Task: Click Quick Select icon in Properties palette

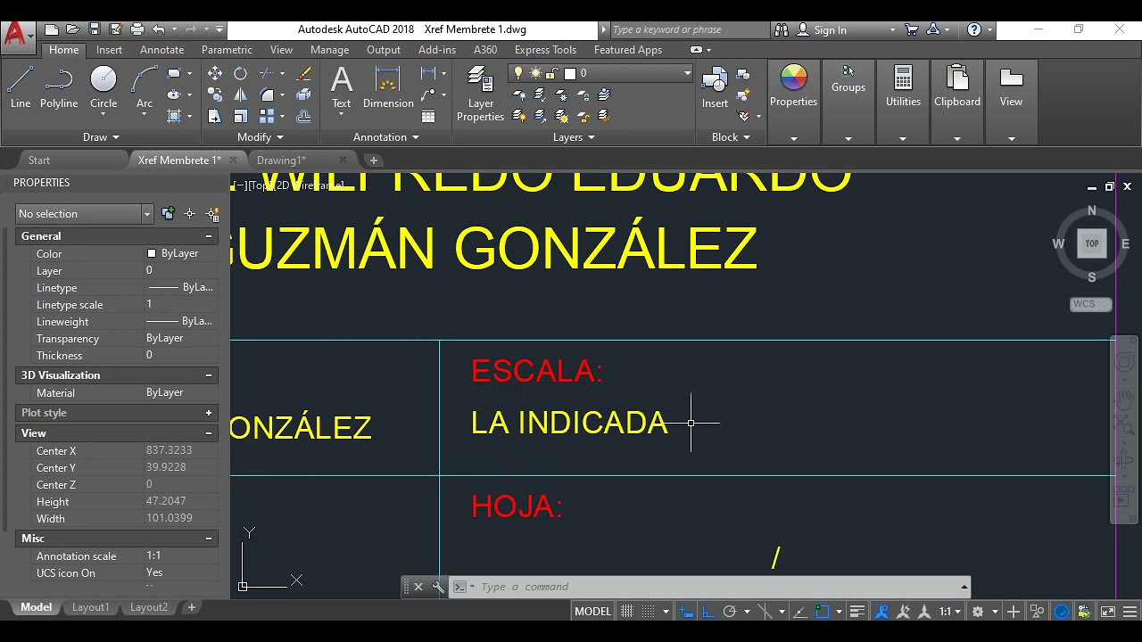Action: click(212, 214)
